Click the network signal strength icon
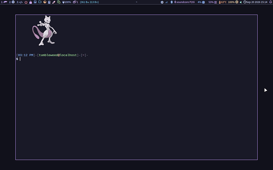 pyautogui.click(x=167, y=2)
